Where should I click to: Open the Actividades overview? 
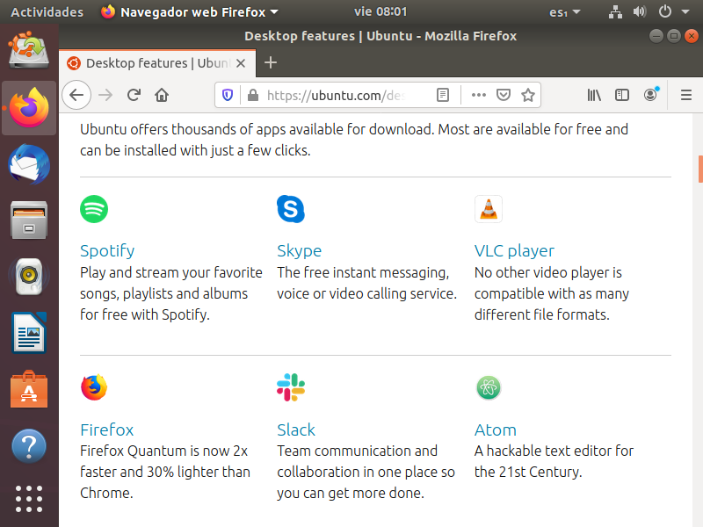pos(47,11)
